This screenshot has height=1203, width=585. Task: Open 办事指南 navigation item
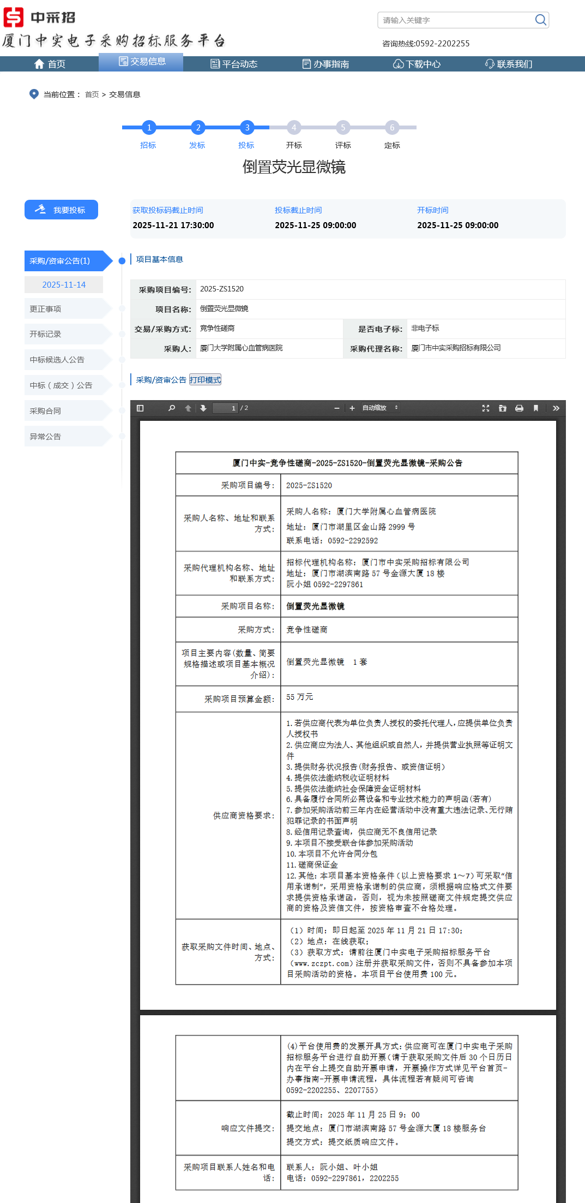coord(325,64)
